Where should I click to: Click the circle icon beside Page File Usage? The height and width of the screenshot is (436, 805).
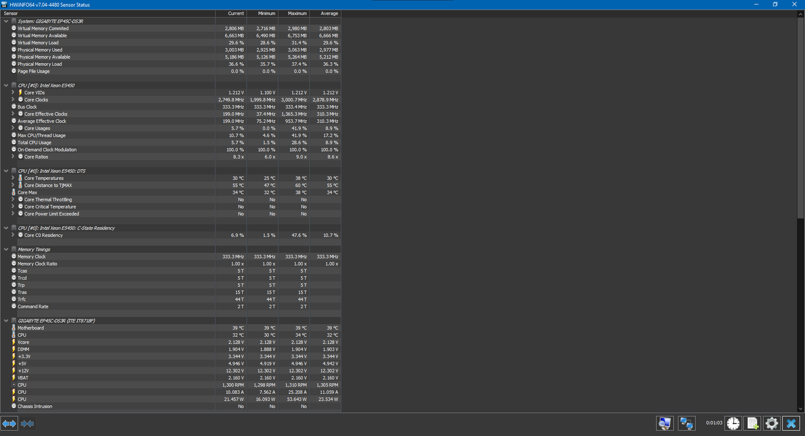[14, 71]
